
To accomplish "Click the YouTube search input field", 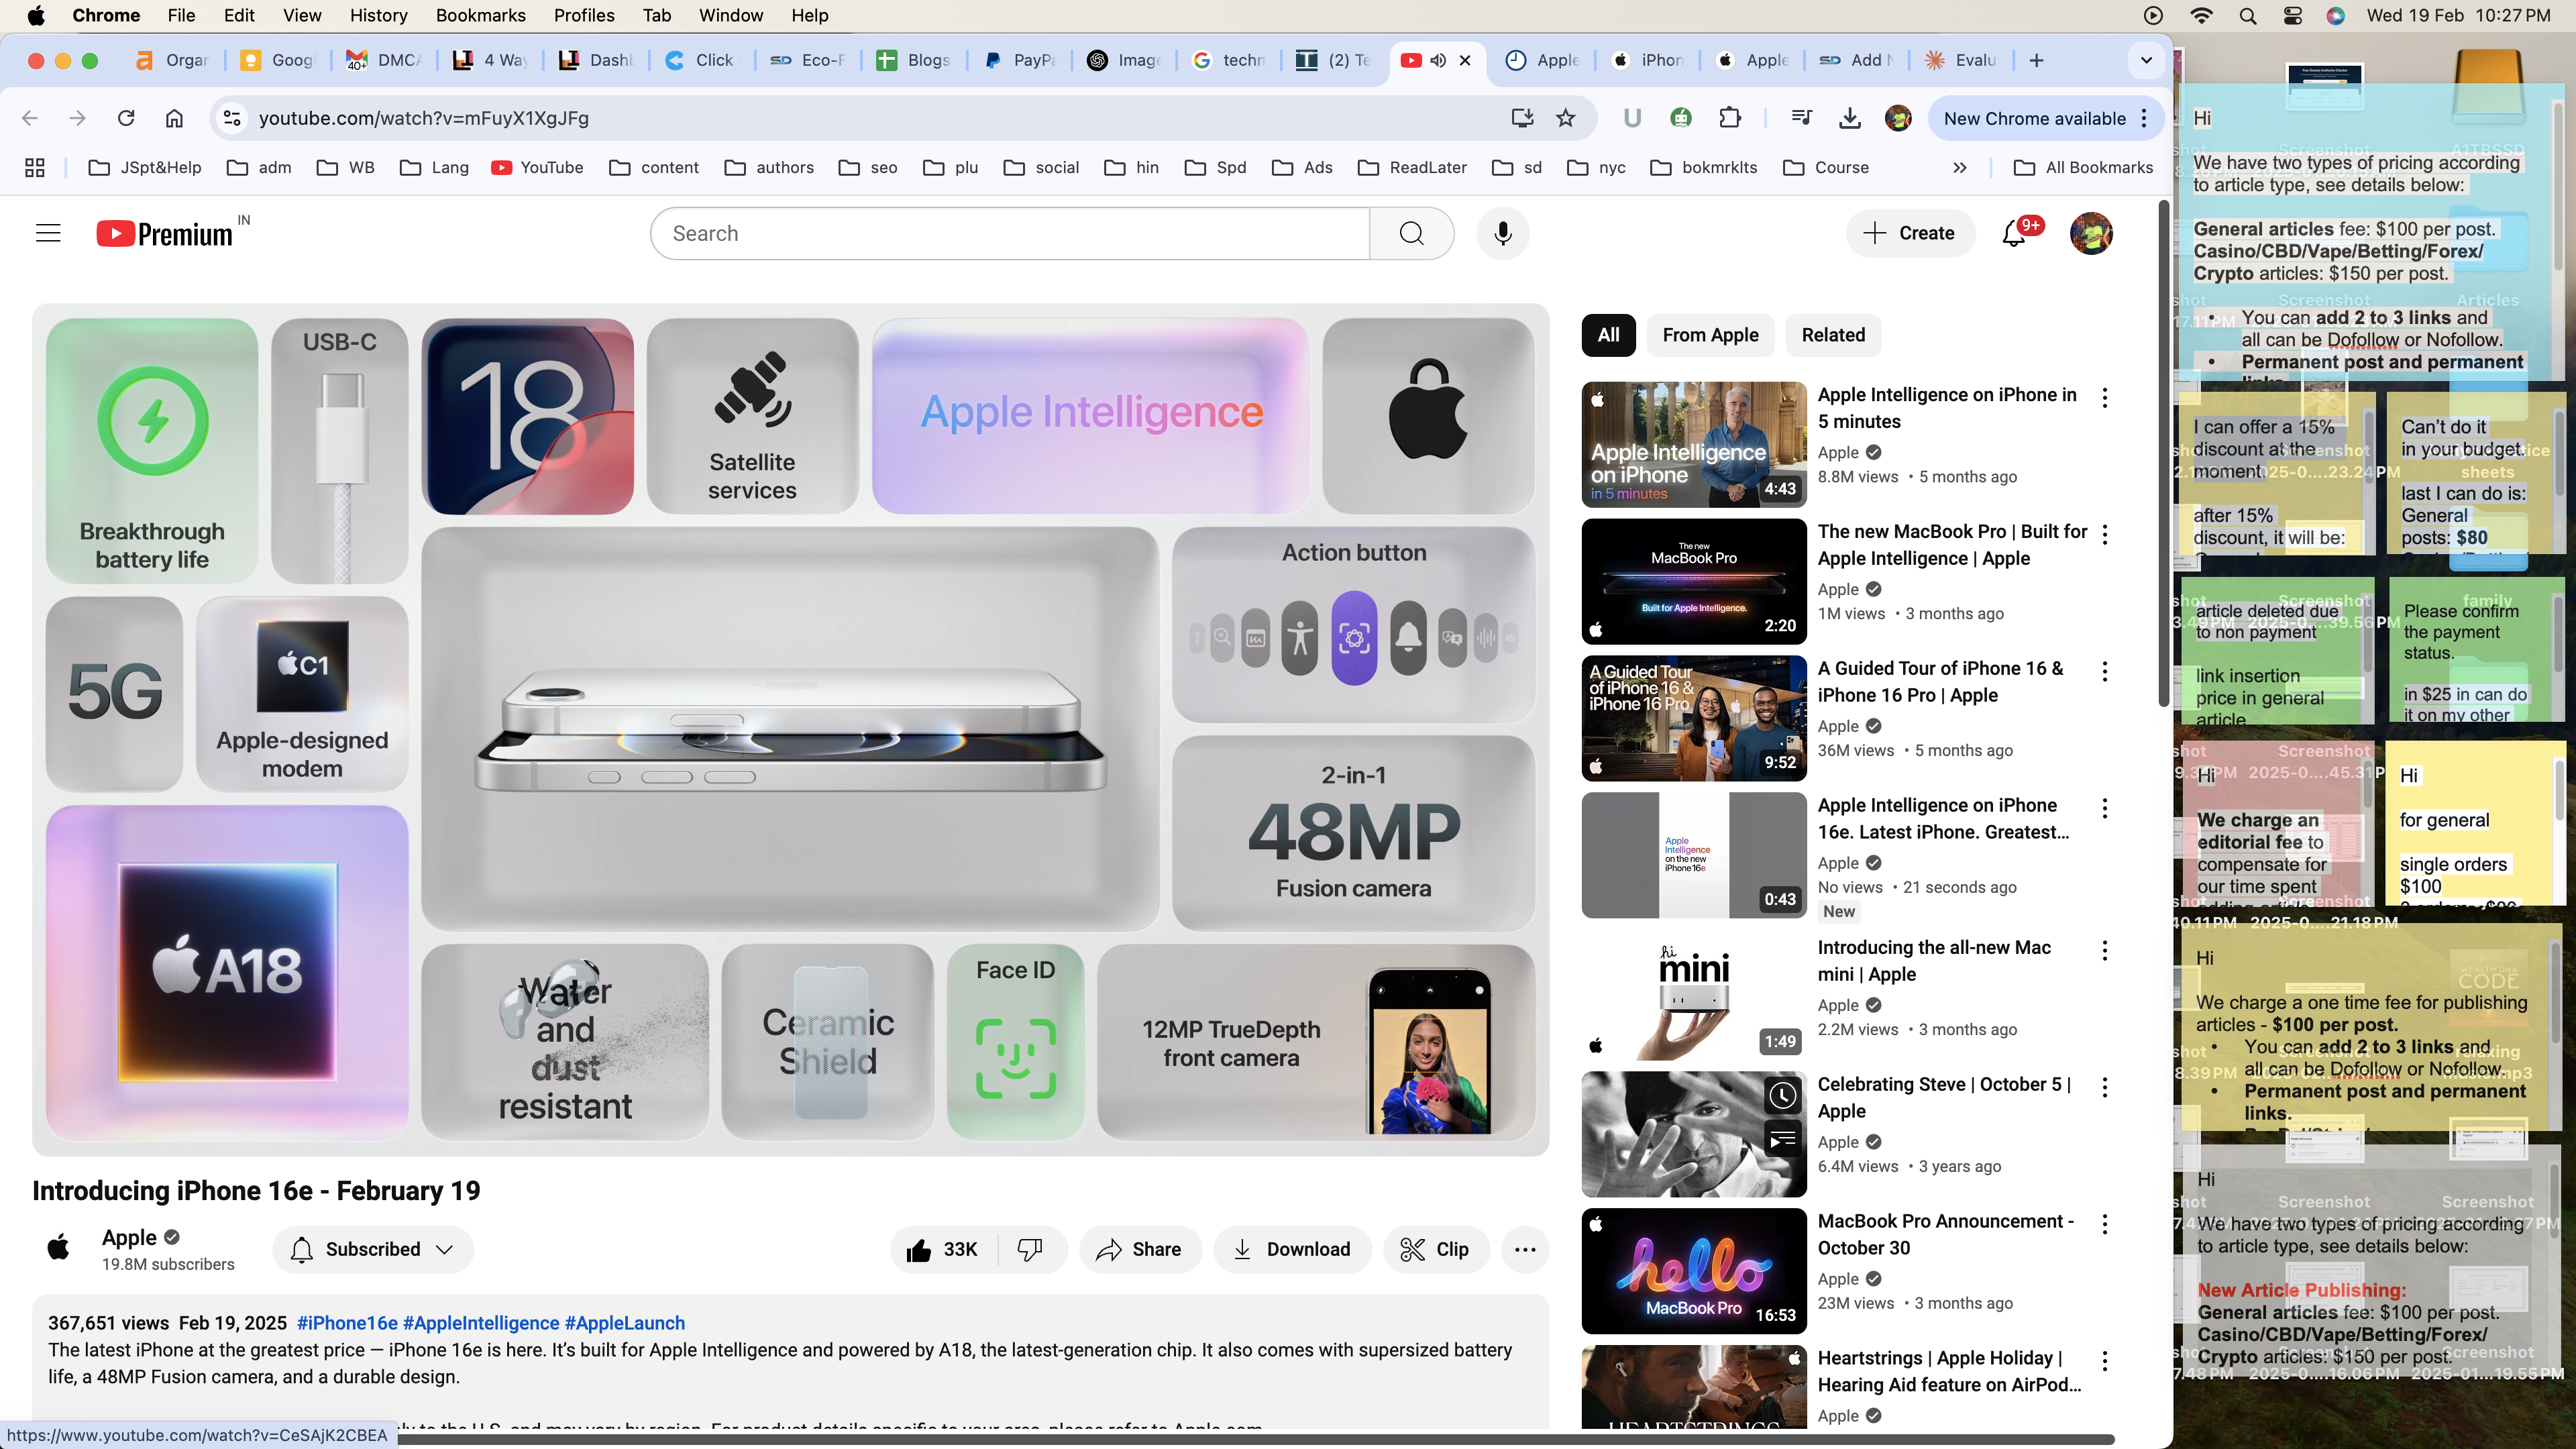I will coord(1010,233).
